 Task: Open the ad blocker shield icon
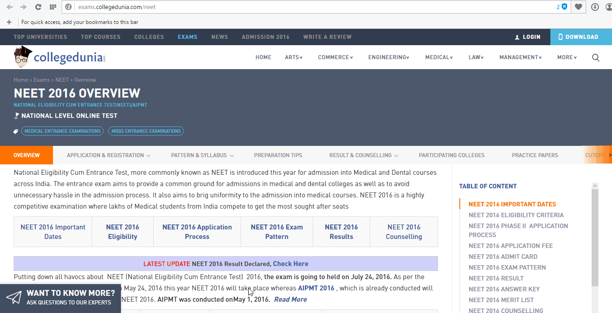coord(564,7)
